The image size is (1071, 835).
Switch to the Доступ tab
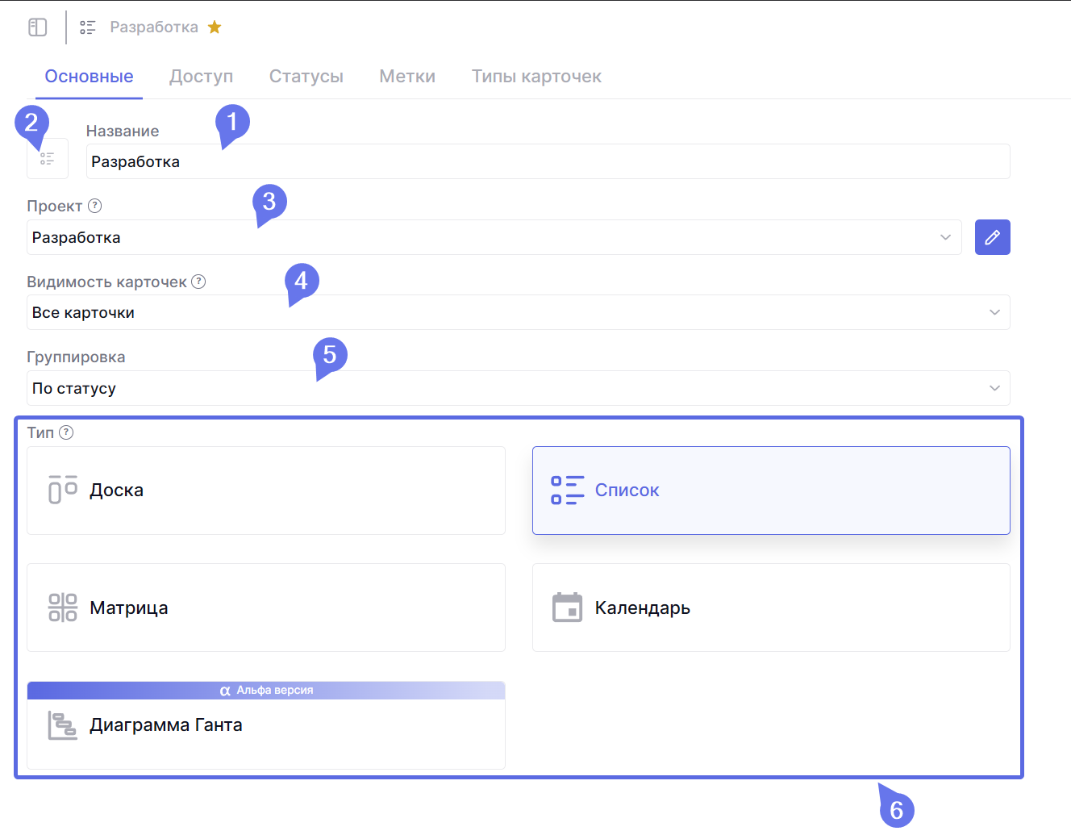click(201, 77)
